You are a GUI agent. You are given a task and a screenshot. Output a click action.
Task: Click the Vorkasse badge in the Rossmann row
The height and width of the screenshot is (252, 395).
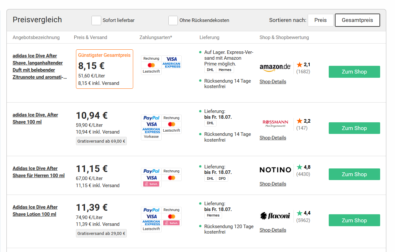click(x=151, y=136)
